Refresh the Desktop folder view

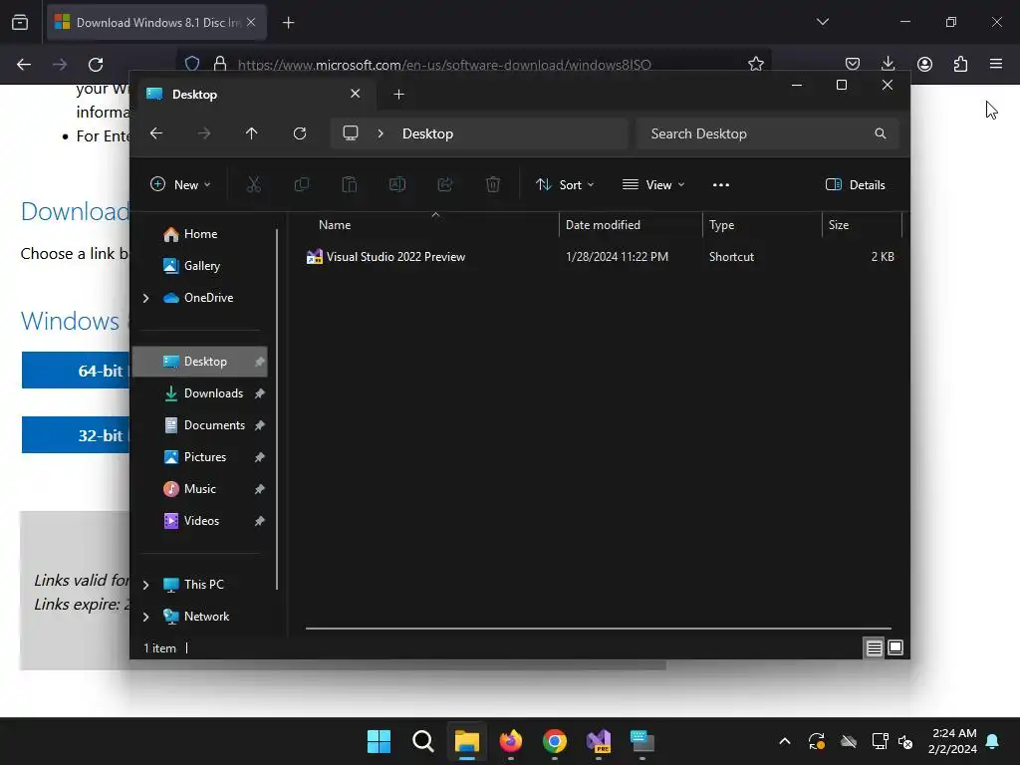click(x=299, y=133)
